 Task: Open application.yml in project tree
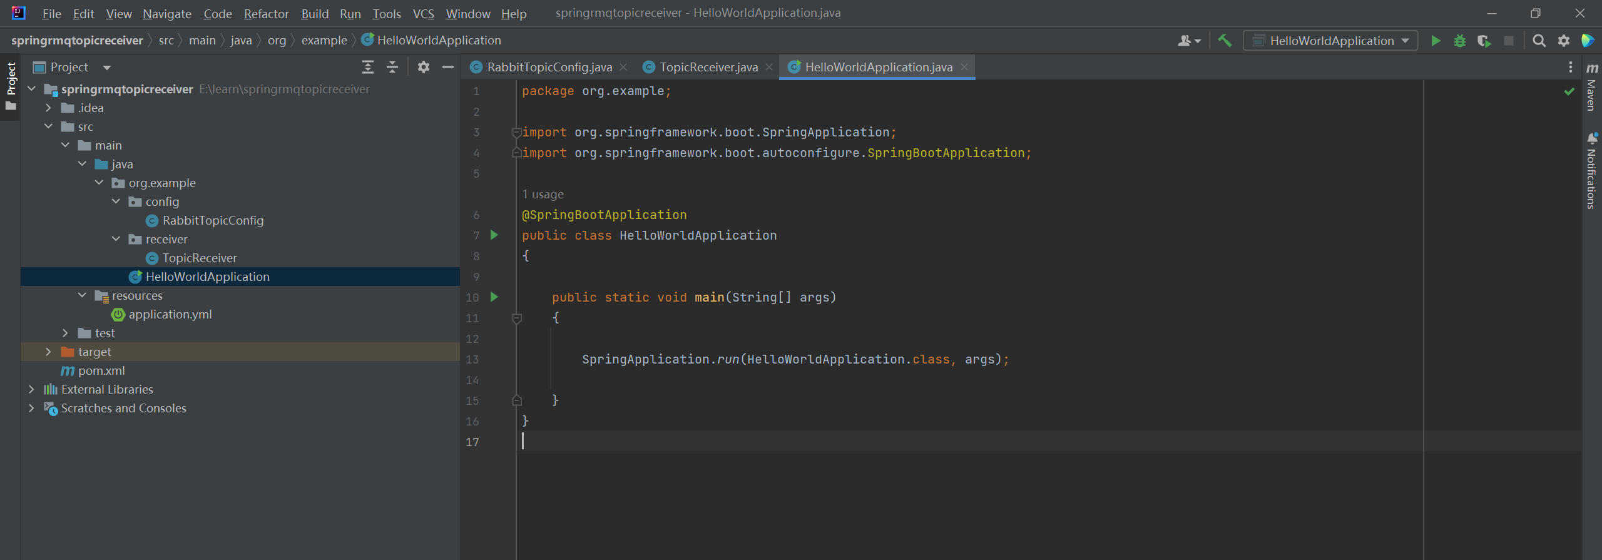170,314
